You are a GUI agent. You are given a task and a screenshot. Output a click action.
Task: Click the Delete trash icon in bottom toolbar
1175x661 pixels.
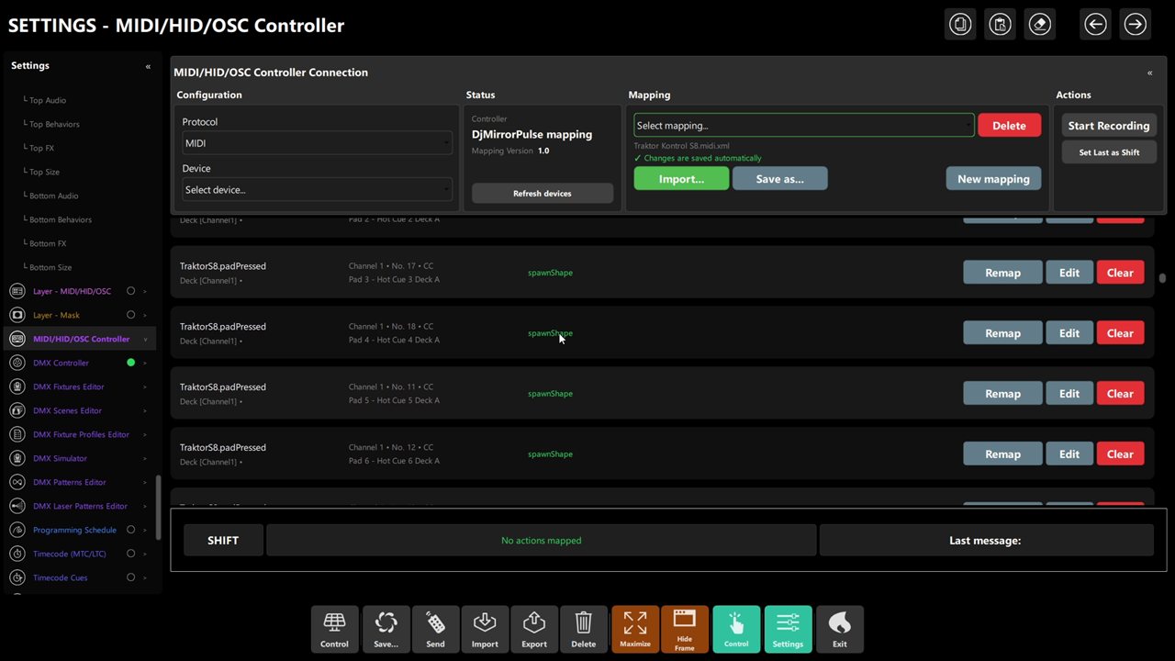(x=583, y=630)
